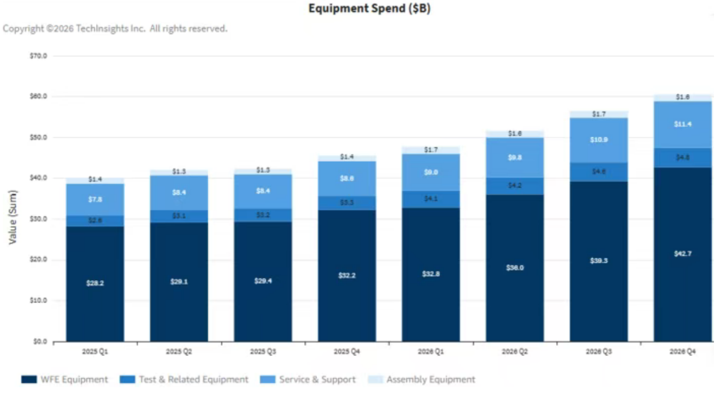Viewport: 719px width, 395px height.
Task: Pick the 2025 Q2 Test & Related segment
Action: pos(179,216)
